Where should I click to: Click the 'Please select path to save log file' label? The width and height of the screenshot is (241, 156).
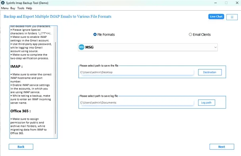click(x=99, y=96)
